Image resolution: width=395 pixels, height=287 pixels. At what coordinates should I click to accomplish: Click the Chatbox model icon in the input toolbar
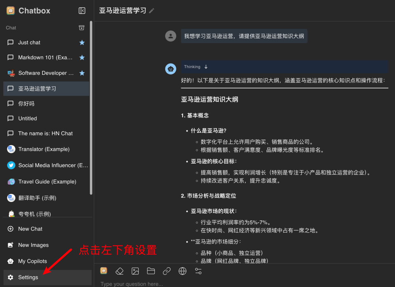[104, 271]
